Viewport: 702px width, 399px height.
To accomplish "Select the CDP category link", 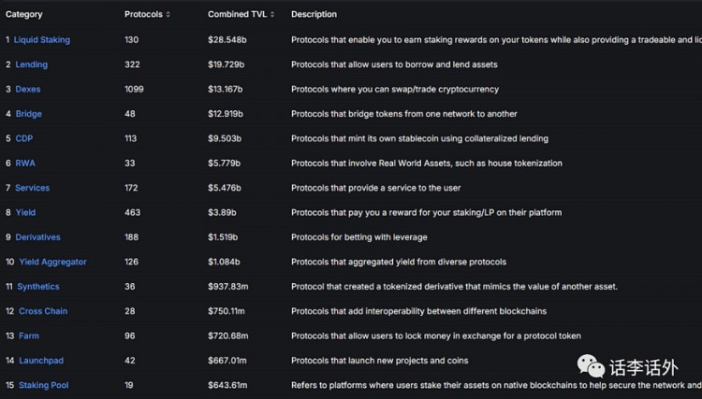I will point(24,138).
